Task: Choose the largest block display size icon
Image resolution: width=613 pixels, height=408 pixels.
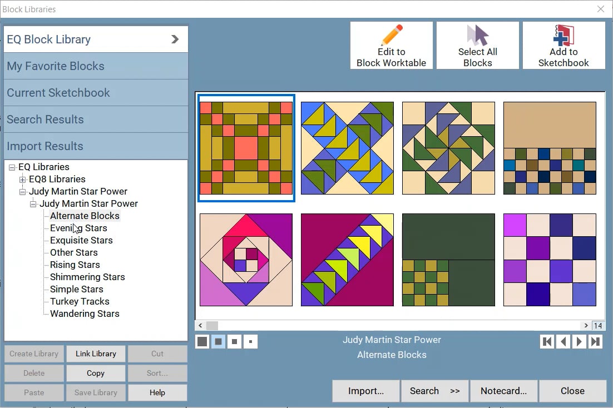Action: tap(202, 341)
